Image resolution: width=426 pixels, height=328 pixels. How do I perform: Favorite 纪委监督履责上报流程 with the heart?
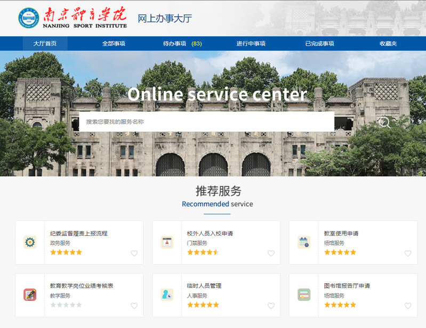pyautogui.click(x=134, y=253)
